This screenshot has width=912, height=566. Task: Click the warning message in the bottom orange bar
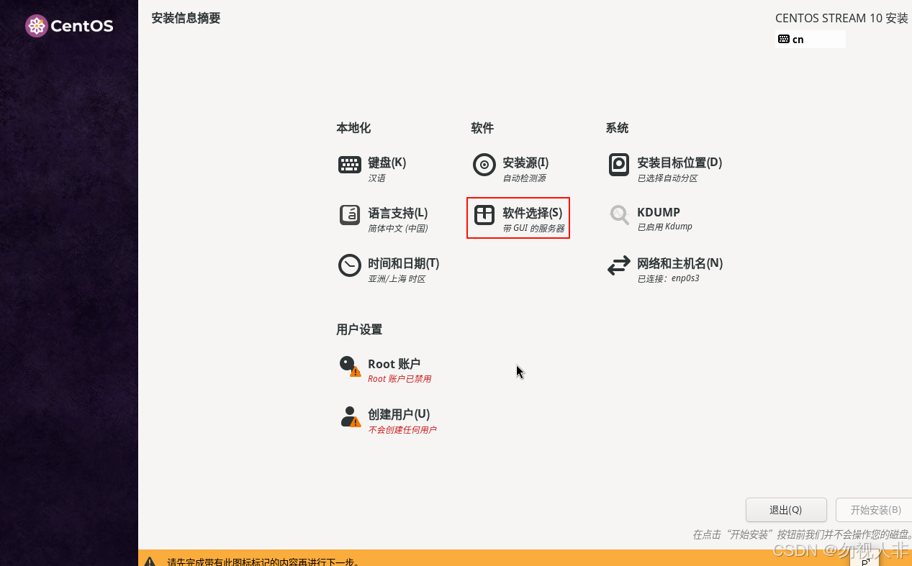(x=263, y=562)
